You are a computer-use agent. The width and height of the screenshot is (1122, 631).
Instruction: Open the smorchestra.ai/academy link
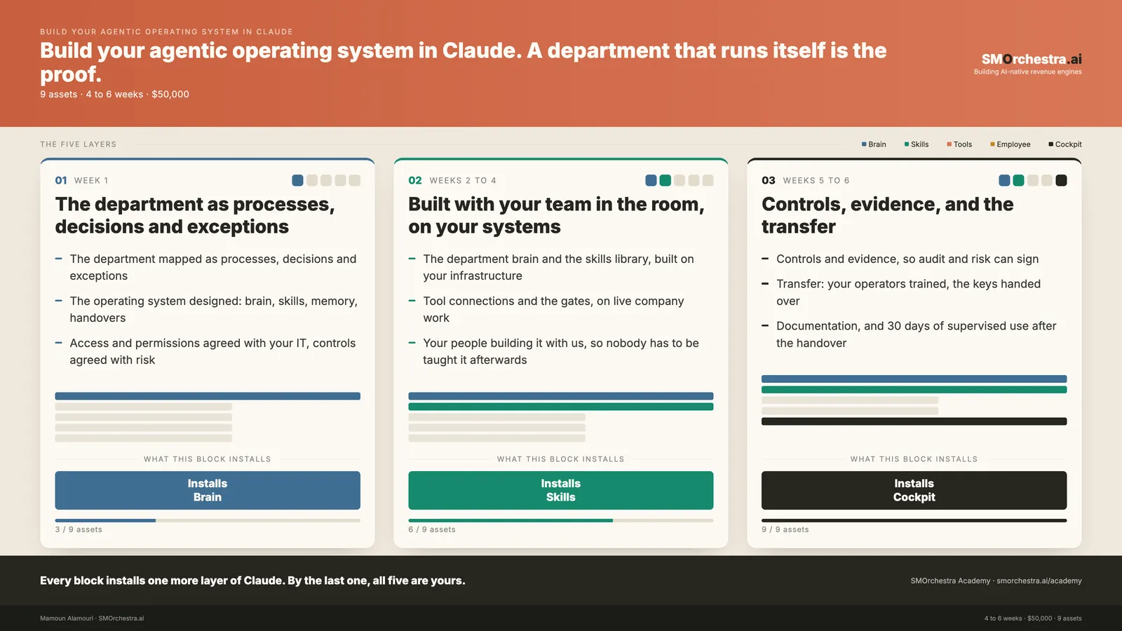(1039, 581)
